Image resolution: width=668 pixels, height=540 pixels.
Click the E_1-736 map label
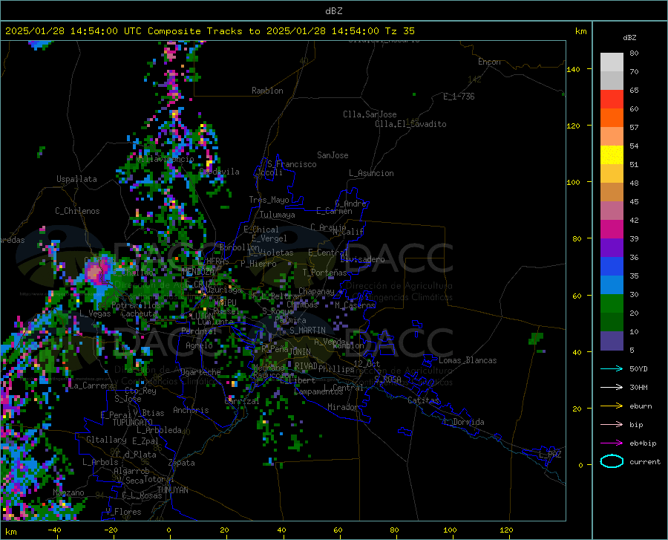[459, 97]
